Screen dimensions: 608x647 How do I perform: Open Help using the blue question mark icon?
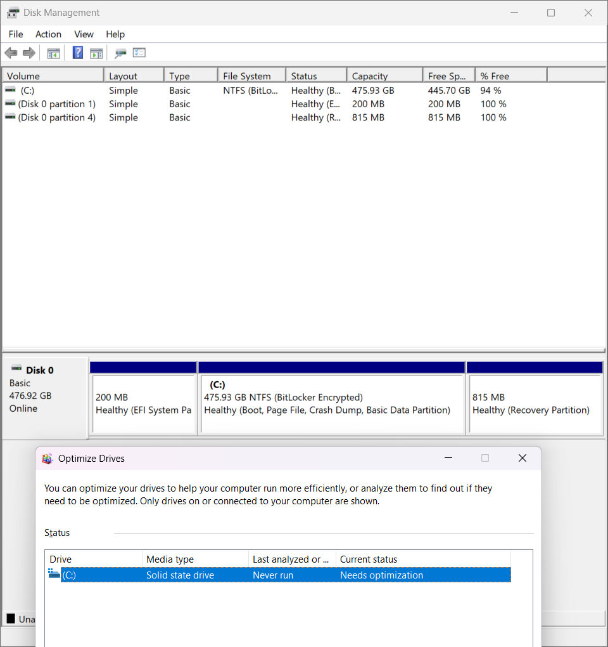(x=77, y=53)
